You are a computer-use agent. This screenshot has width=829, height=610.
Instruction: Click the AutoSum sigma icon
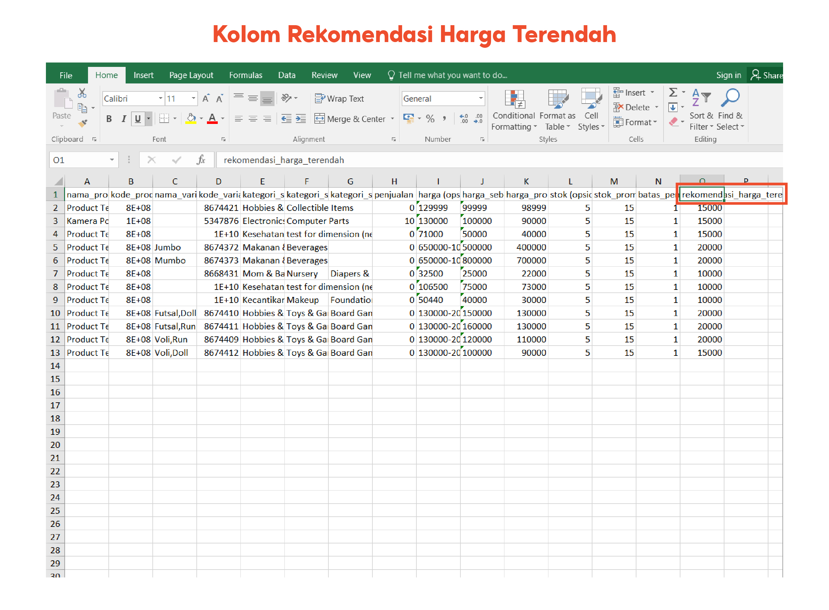pos(673,92)
